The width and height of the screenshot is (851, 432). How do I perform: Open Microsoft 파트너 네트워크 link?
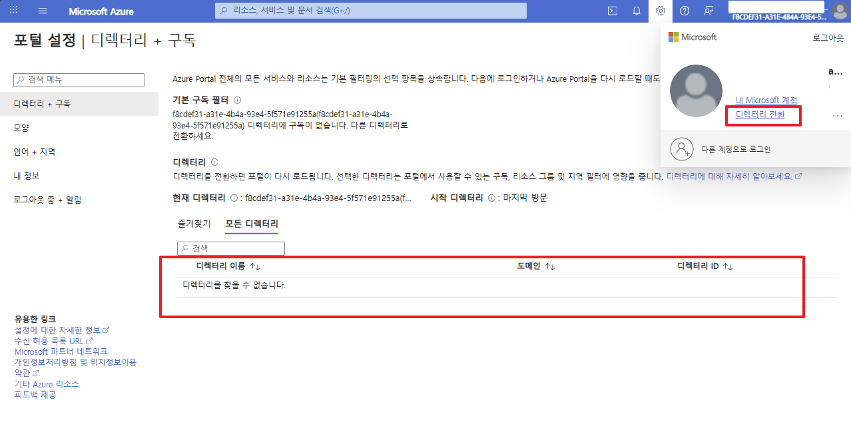61,351
